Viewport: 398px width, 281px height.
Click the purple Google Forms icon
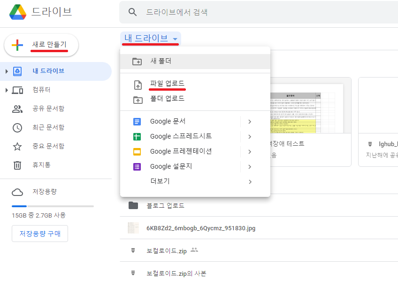point(137,167)
